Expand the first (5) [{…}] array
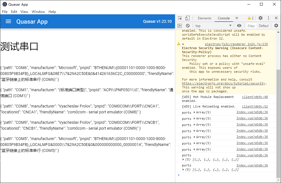Screen dimensions: 281x183 183,159
